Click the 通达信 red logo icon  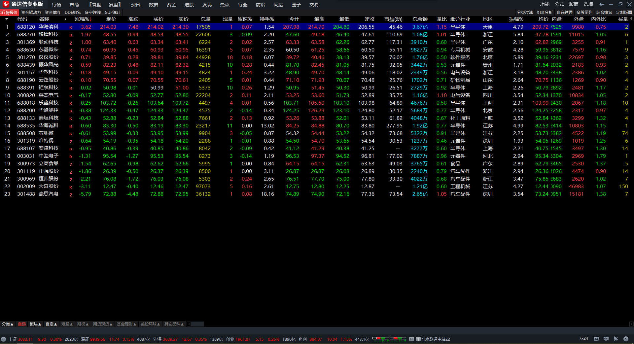pos(6,4)
